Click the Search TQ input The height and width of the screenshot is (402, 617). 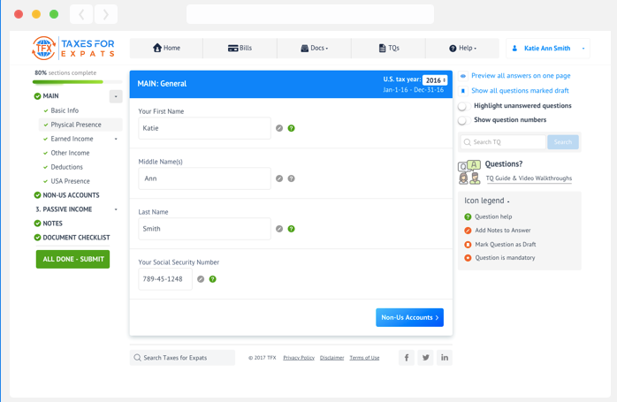pos(503,142)
